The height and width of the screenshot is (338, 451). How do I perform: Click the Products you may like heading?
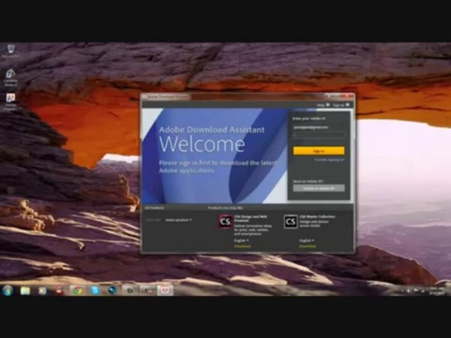(x=225, y=208)
